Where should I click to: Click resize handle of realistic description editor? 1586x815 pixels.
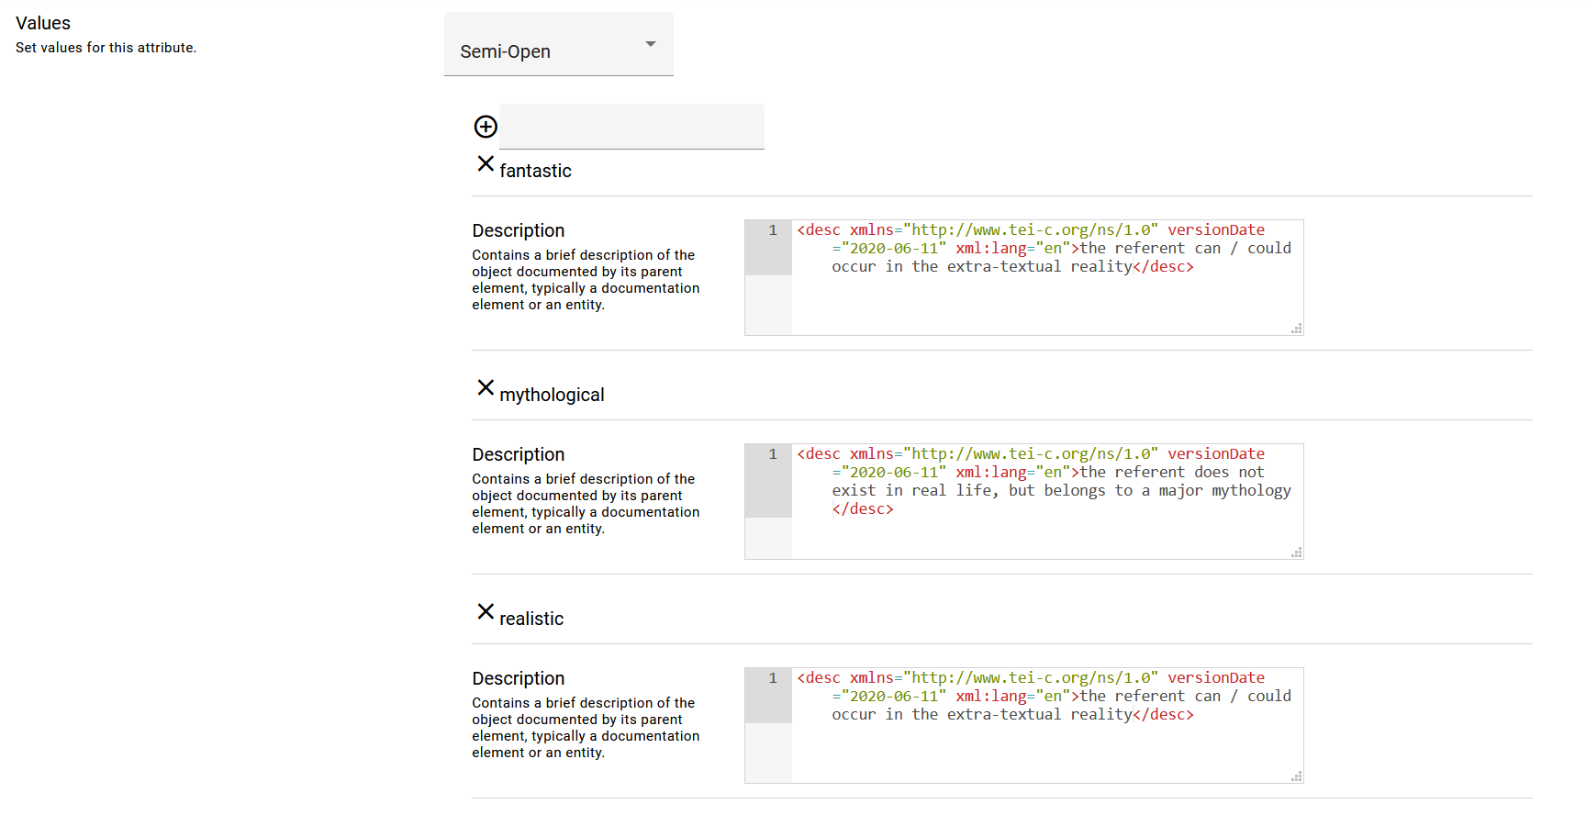[x=1296, y=776]
